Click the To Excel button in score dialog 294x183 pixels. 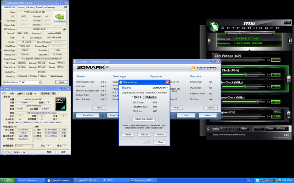(144, 135)
